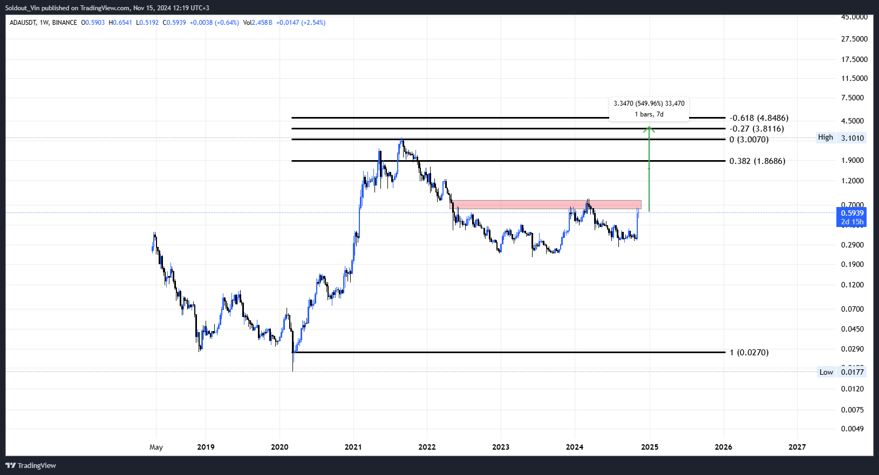Click the 1.2000 price axis label
879x475 pixels.
(x=853, y=181)
